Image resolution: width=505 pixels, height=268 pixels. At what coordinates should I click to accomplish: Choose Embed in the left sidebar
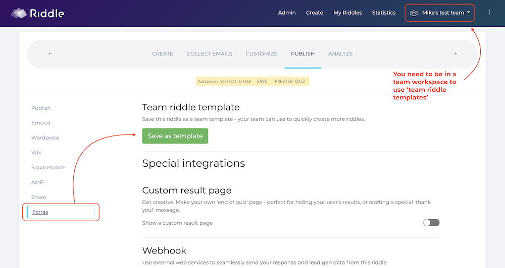pyautogui.click(x=41, y=123)
